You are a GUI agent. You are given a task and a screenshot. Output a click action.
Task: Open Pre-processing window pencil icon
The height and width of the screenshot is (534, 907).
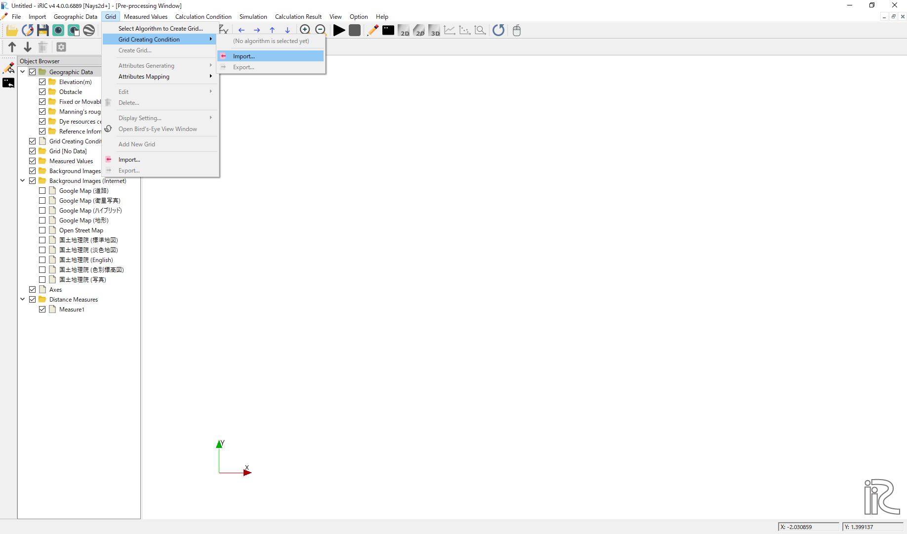pyautogui.click(x=373, y=30)
